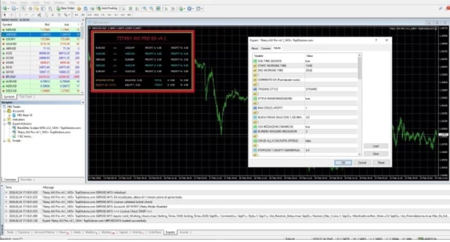Open the Experts tab in Terminal panel
This screenshot has height=242, width=450.
(170, 232)
